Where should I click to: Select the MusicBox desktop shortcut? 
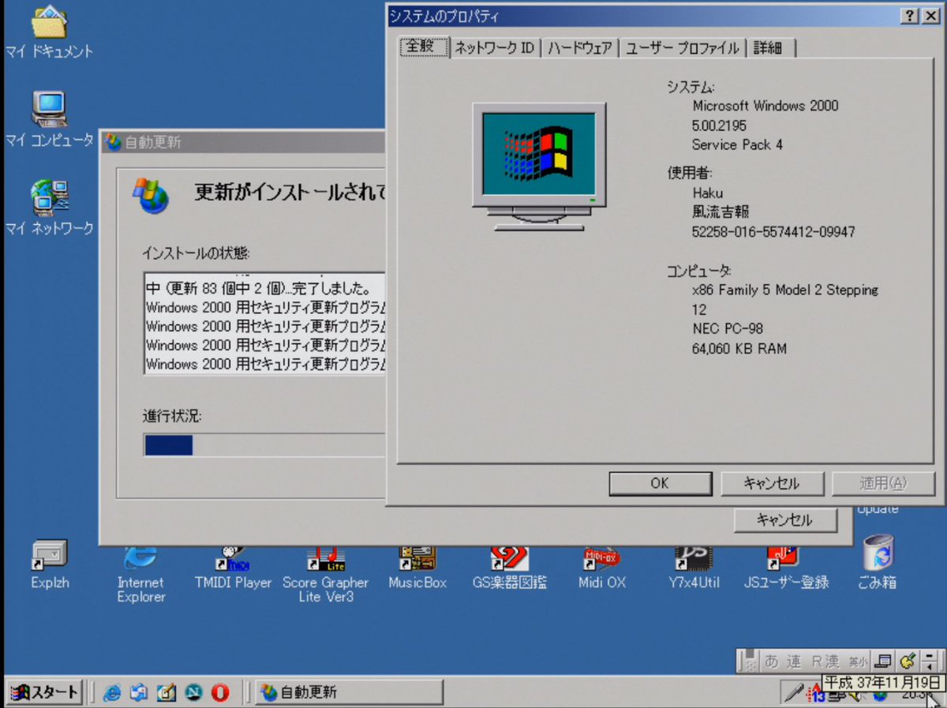(417, 567)
